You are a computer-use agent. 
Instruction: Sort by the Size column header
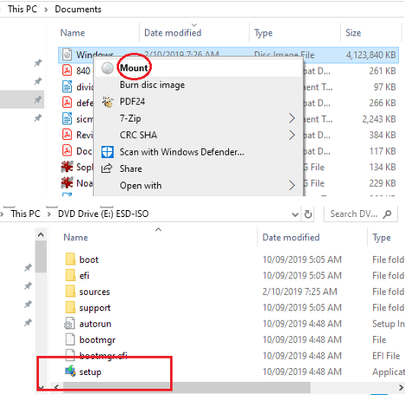click(353, 33)
